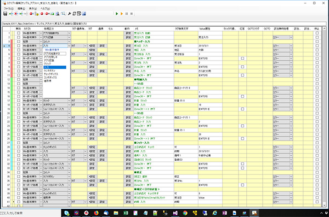The height and width of the screenshot is (217, 329).
Task: Toggle the 停止 checkbox on row 41
Action: coord(317,202)
